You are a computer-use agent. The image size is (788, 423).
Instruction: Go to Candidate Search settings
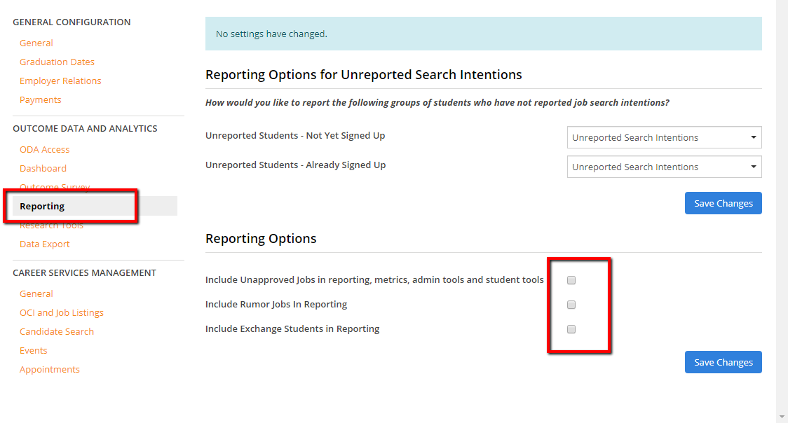click(57, 332)
